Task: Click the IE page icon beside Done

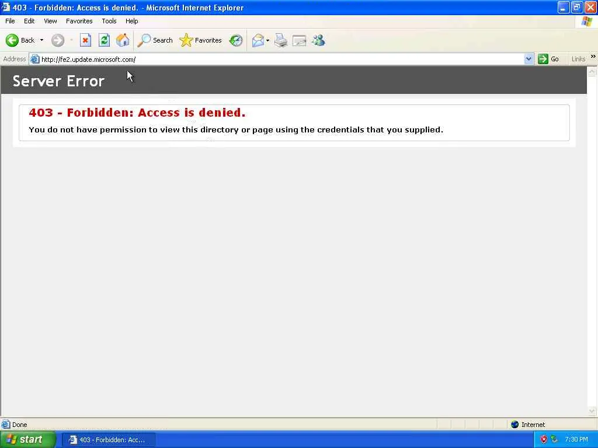Action: point(6,425)
